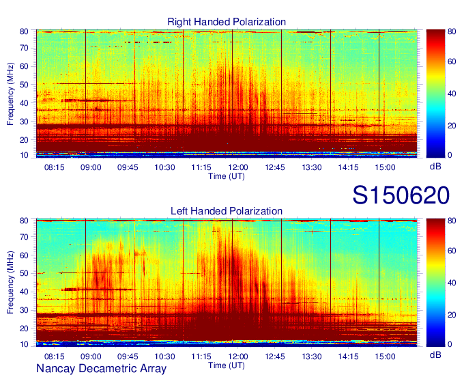Click the 80 dB label on the top color bar
The width and height of the screenshot is (464, 377).
coord(452,31)
